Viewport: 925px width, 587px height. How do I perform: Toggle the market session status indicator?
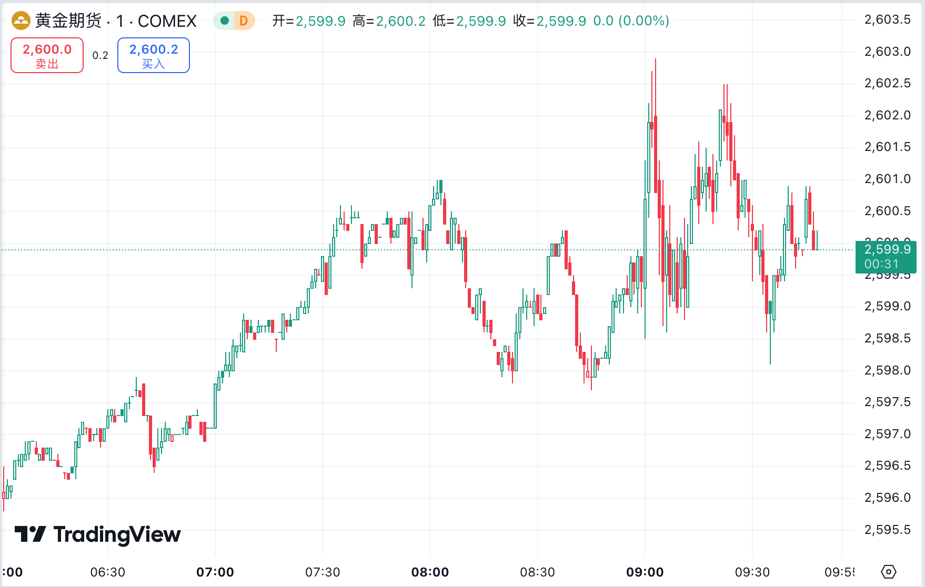(224, 20)
